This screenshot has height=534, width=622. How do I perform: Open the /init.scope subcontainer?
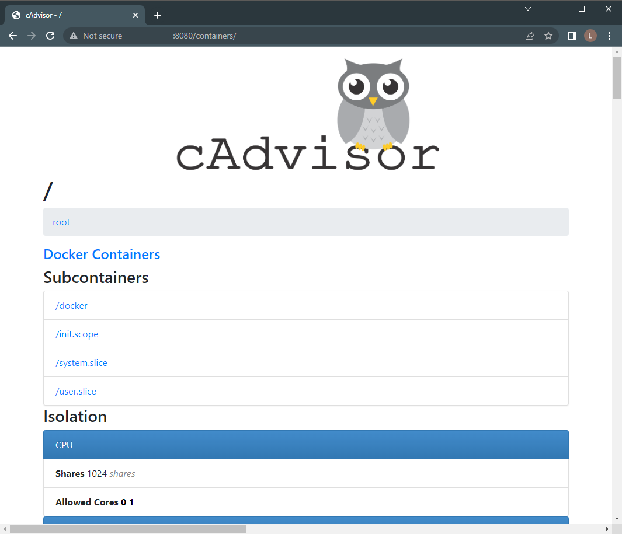click(x=77, y=334)
